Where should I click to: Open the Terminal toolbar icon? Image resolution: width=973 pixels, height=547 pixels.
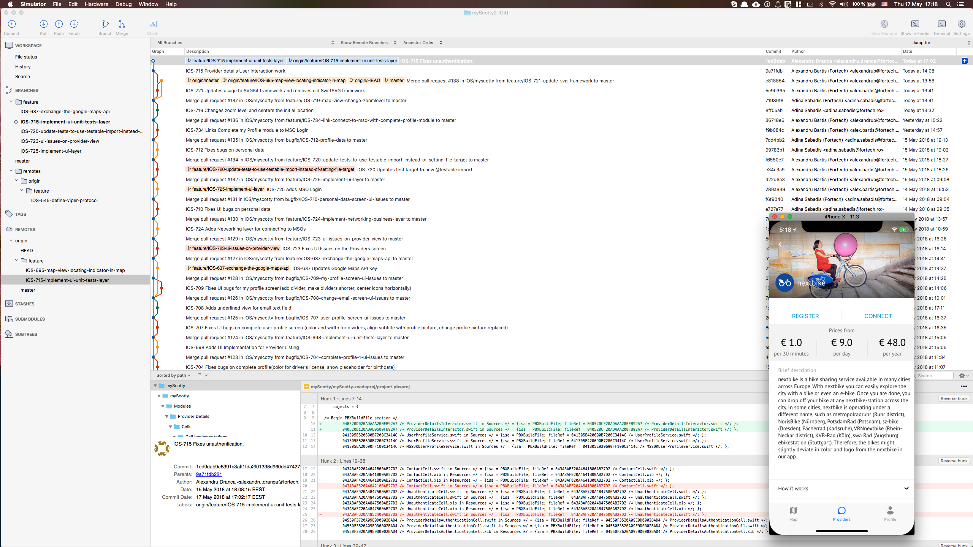tap(941, 24)
